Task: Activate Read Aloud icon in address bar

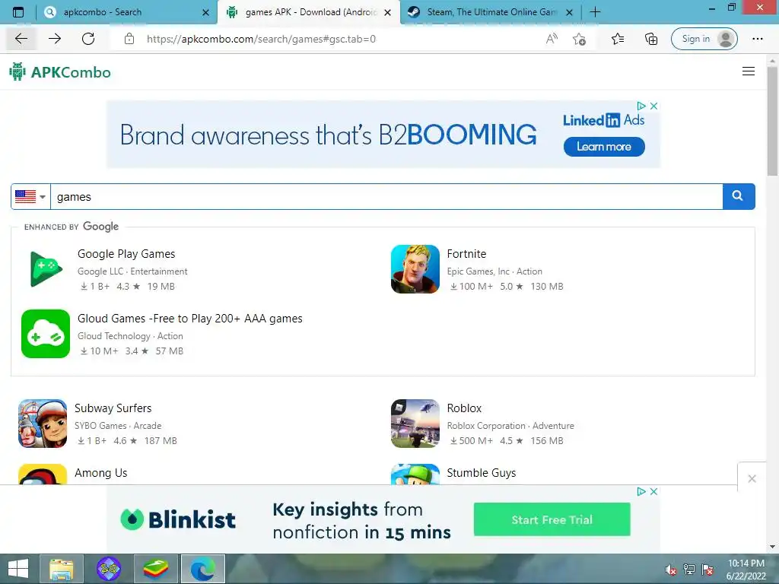Action: pos(552,39)
